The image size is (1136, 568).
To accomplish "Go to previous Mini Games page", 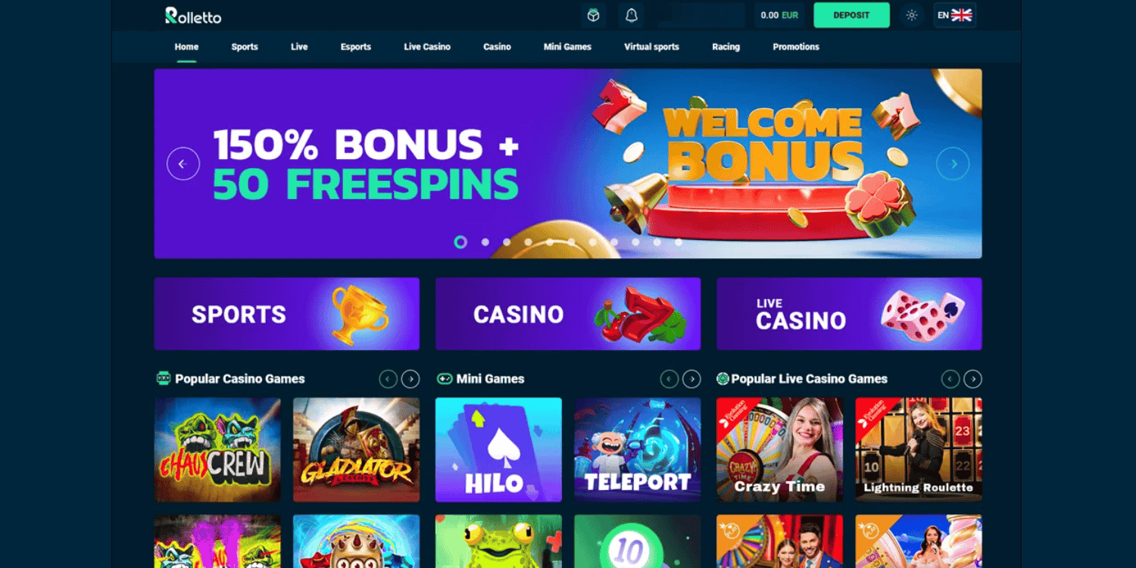I will (669, 379).
